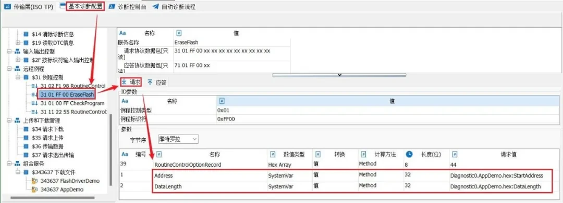Click the 例程控制类型 value 0x01
This screenshot has height=203, width=563.
[x=223, y=111]
